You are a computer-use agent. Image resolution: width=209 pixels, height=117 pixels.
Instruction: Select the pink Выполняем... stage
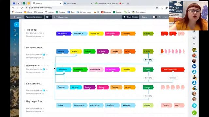(96, 69)
